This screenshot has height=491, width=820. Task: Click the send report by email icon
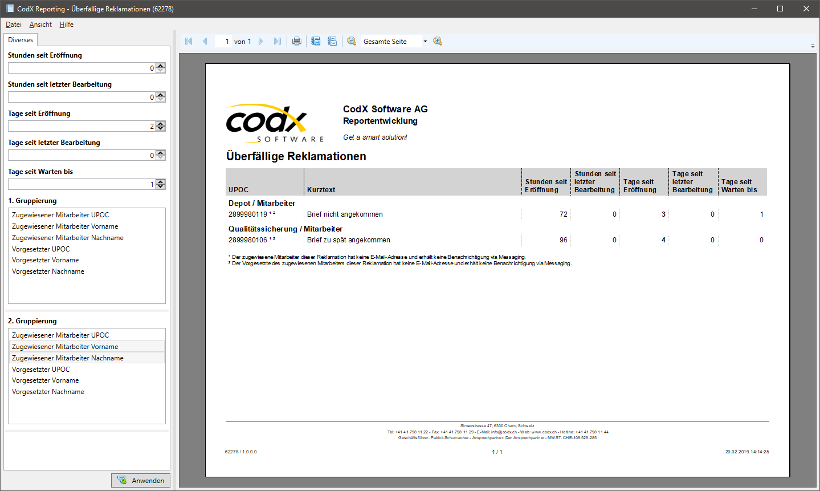(x=332, y=41)
